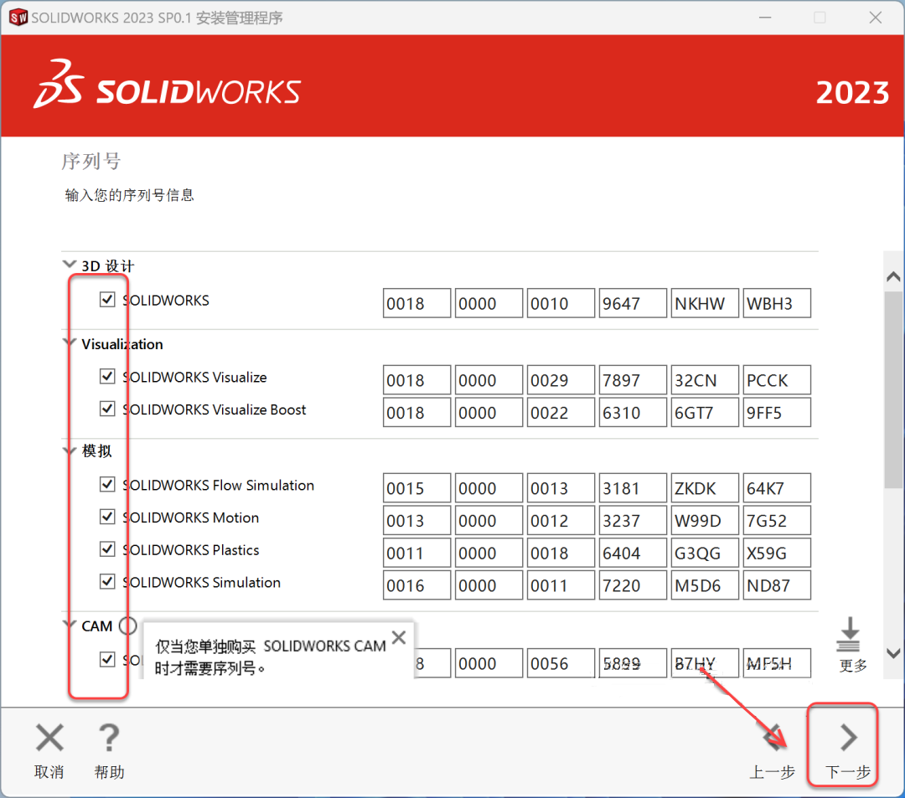This screenshot has width=905, height=798.
Task: Open help using the question mark icon
Action: pyautogui.click(x=109, y=738)
